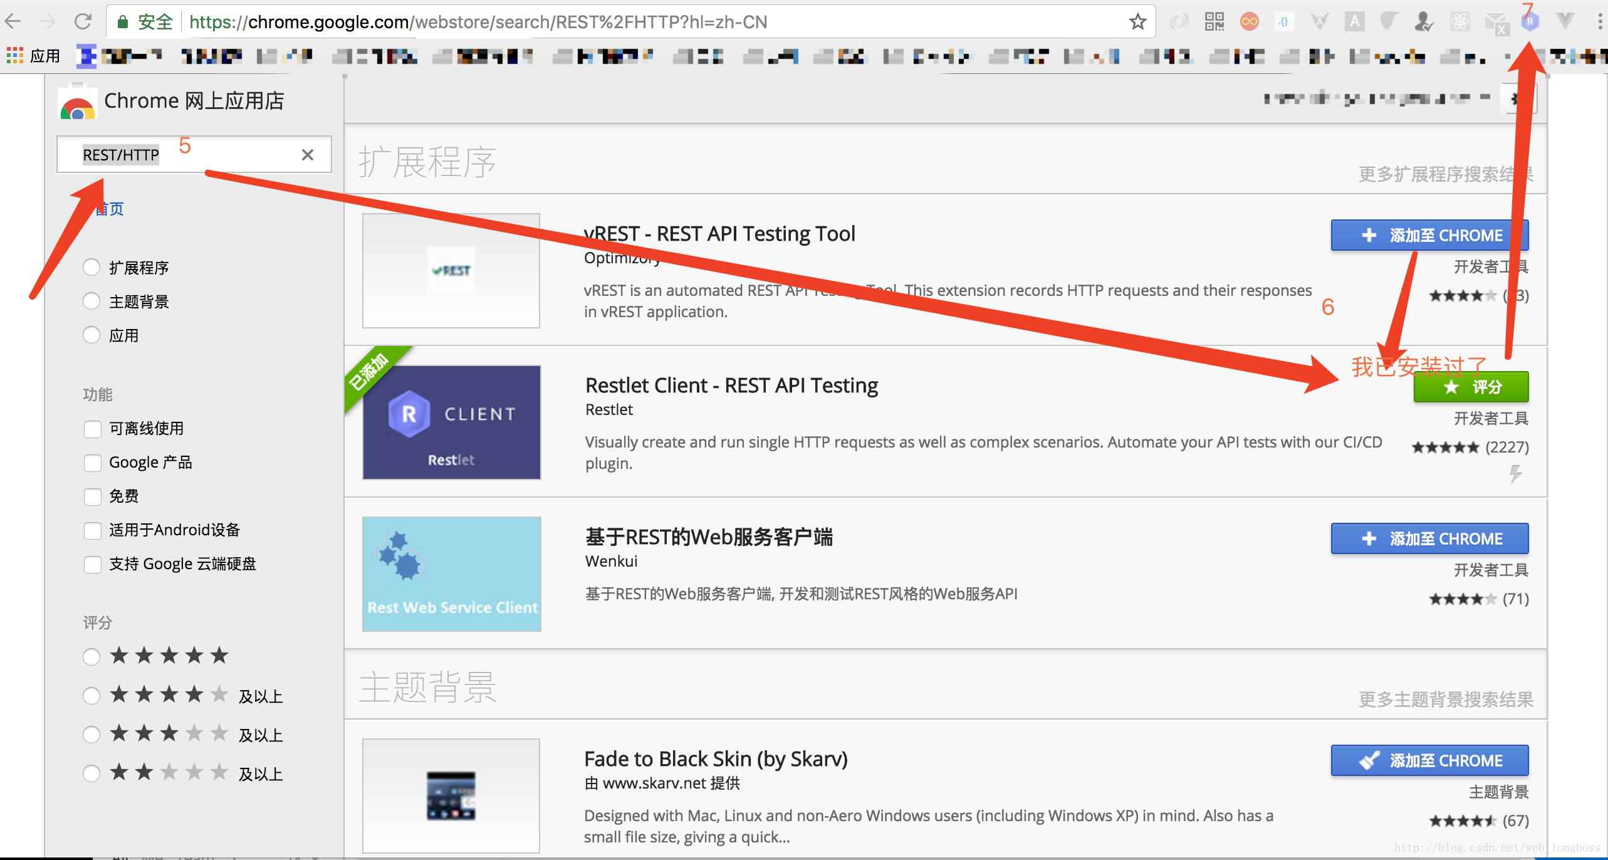Screen dimensions: 1608x860
Task: Open the gray letter A extension
Action: click(x=1354, y=22)
